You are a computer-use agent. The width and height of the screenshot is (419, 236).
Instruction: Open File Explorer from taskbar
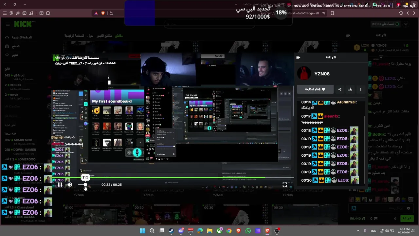tap(209, 231)
